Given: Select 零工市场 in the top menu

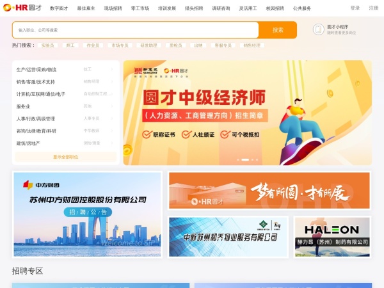Looking at the screenshot, I should pos(140,8).
